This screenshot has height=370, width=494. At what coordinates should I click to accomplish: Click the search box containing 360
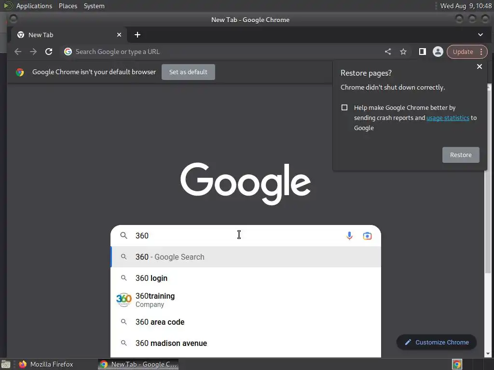246,236
